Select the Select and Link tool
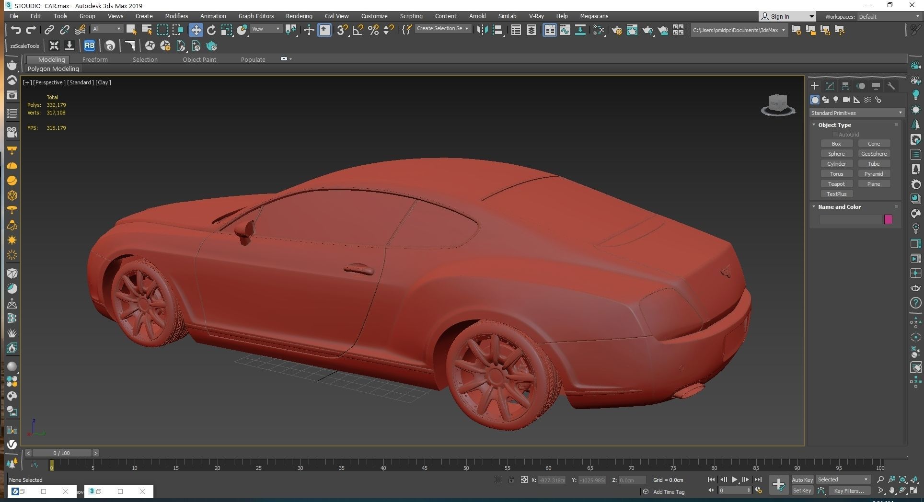This screenshot has width=924, height=502. 49,30
